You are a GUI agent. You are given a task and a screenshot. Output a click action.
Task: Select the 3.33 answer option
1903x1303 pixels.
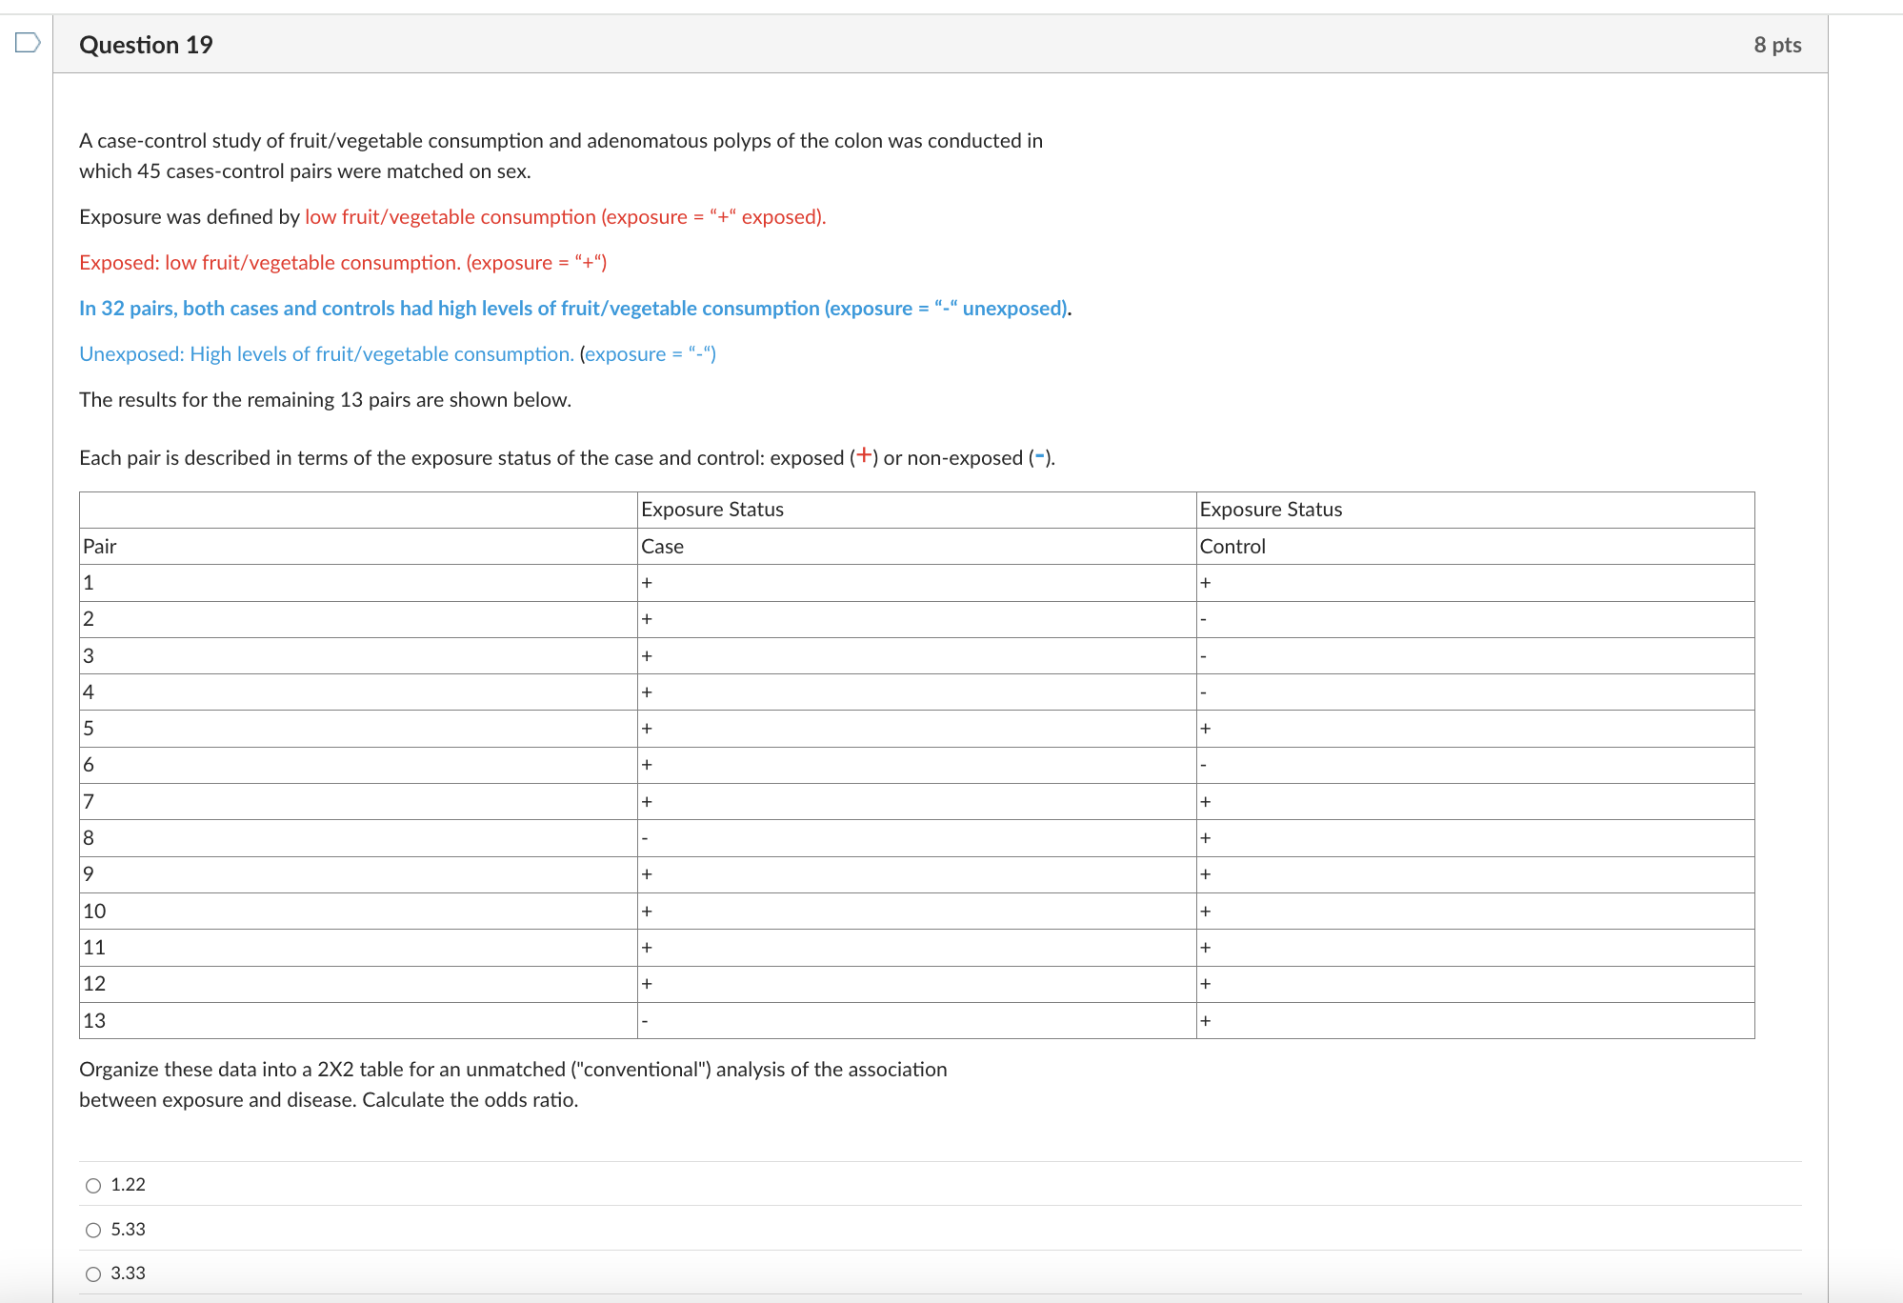tap(91, 1273)
